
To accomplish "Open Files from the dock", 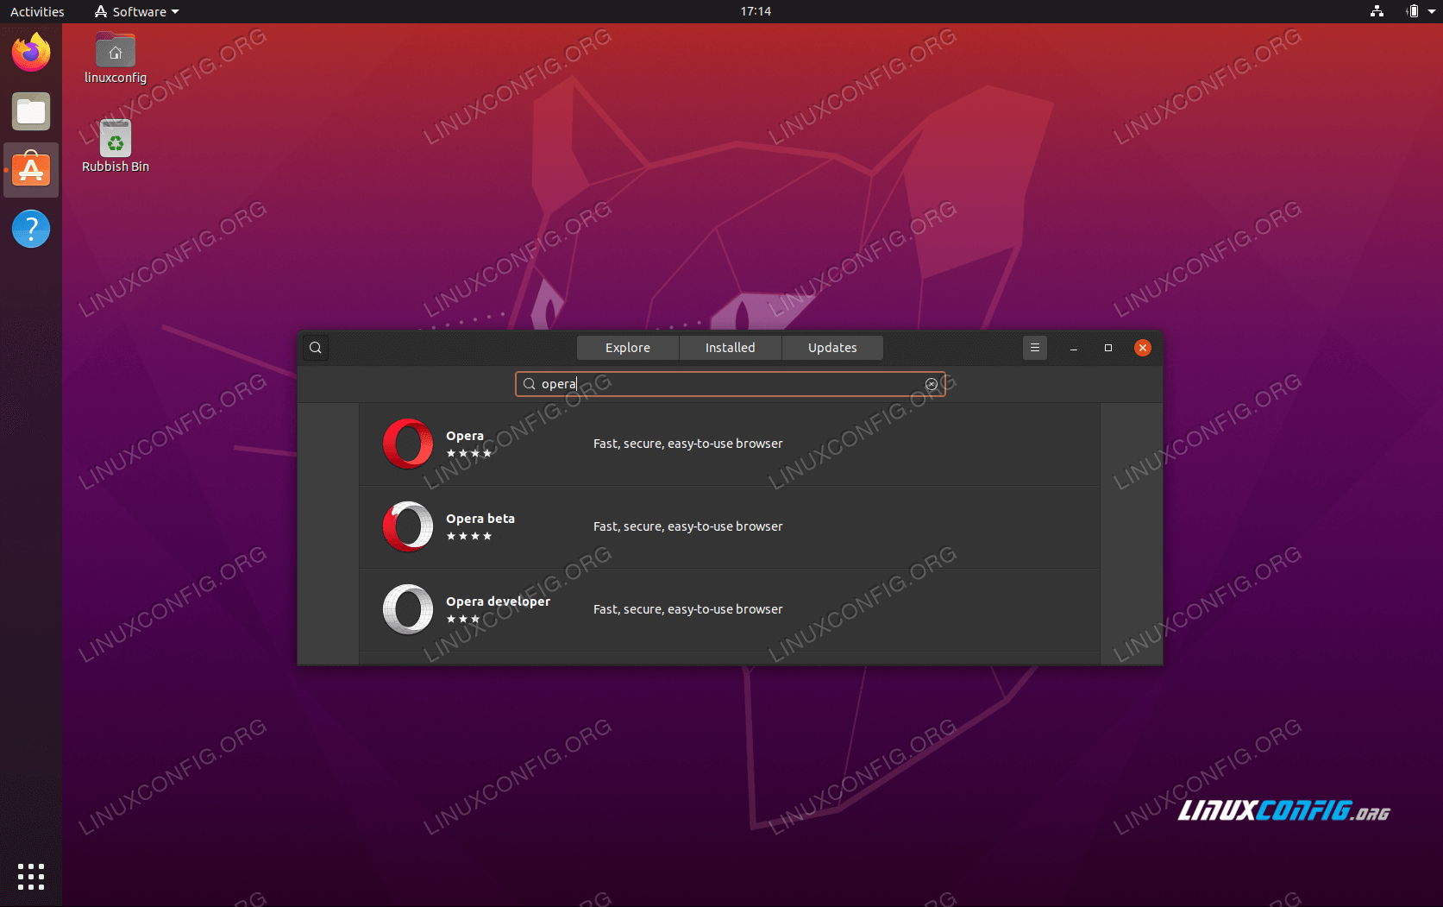I will pos(31,111).
